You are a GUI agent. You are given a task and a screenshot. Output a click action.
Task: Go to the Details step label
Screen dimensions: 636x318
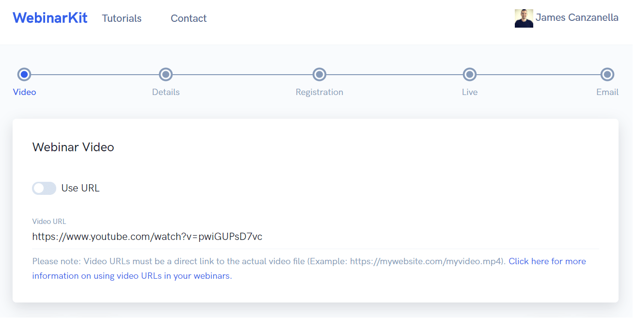[x=166, y=92]
